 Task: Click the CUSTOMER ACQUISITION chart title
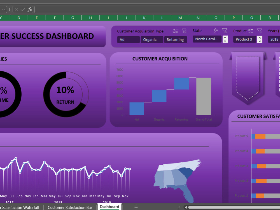160,59
